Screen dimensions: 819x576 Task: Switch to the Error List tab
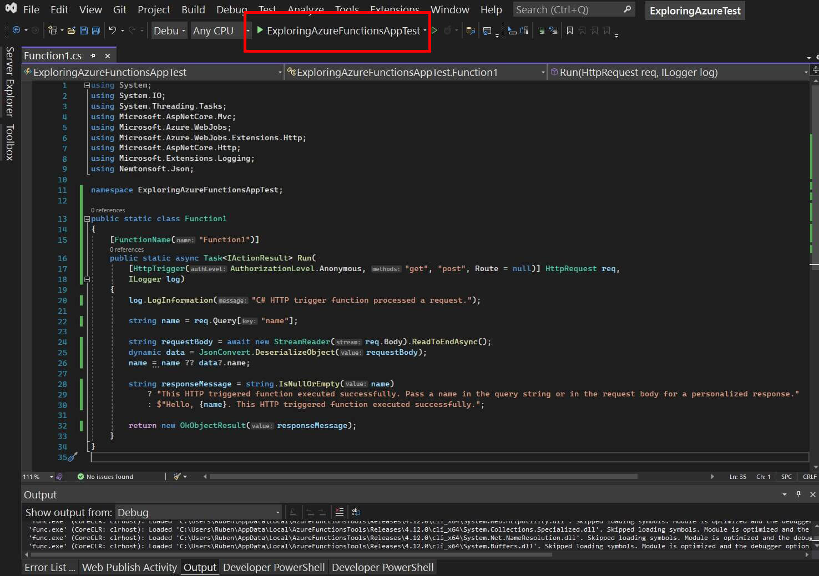pos(49,567)
